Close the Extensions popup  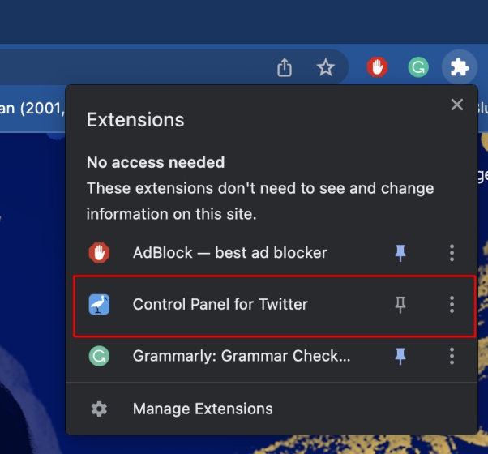click(457, 105)
